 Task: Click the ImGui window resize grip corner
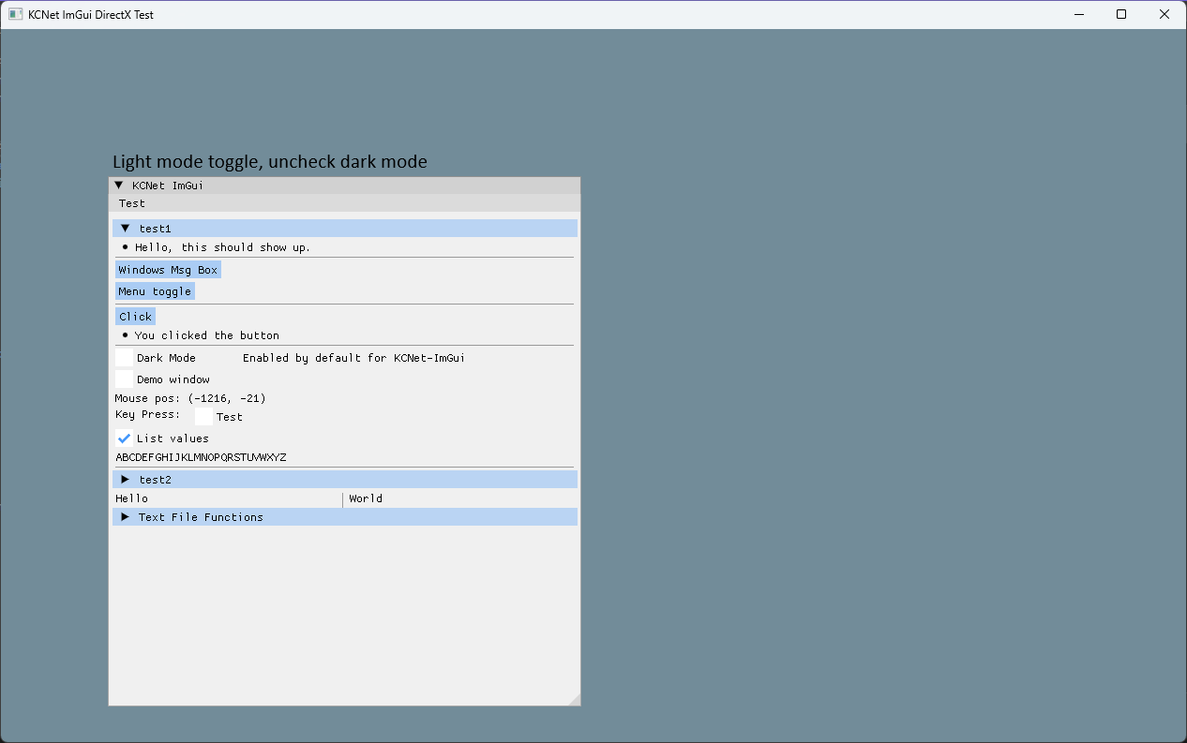(x=575, y=700)
